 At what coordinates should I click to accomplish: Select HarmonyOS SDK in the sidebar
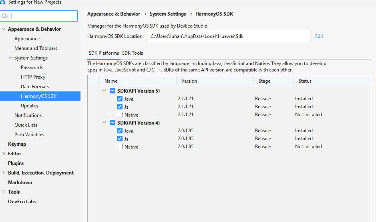click(x=40, y=96)
